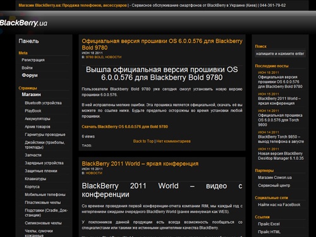This screenshot has width=316, height=237.
Task: Focus the search field 'напишите и нажмите enter'
Action: (x=280, y=54)
